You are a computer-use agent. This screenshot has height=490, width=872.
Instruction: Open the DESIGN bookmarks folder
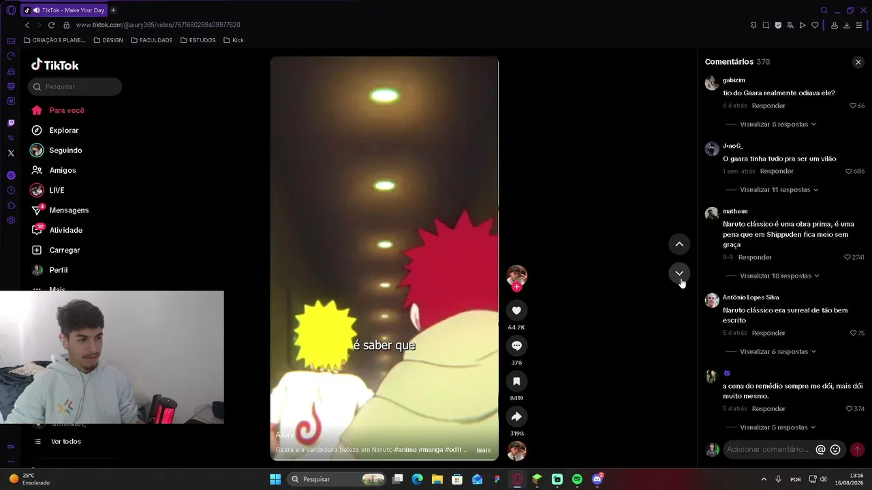pos(108,40)
